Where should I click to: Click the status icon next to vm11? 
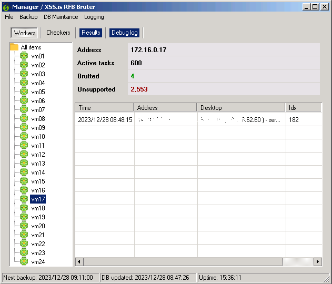click(x=24, y=145)
